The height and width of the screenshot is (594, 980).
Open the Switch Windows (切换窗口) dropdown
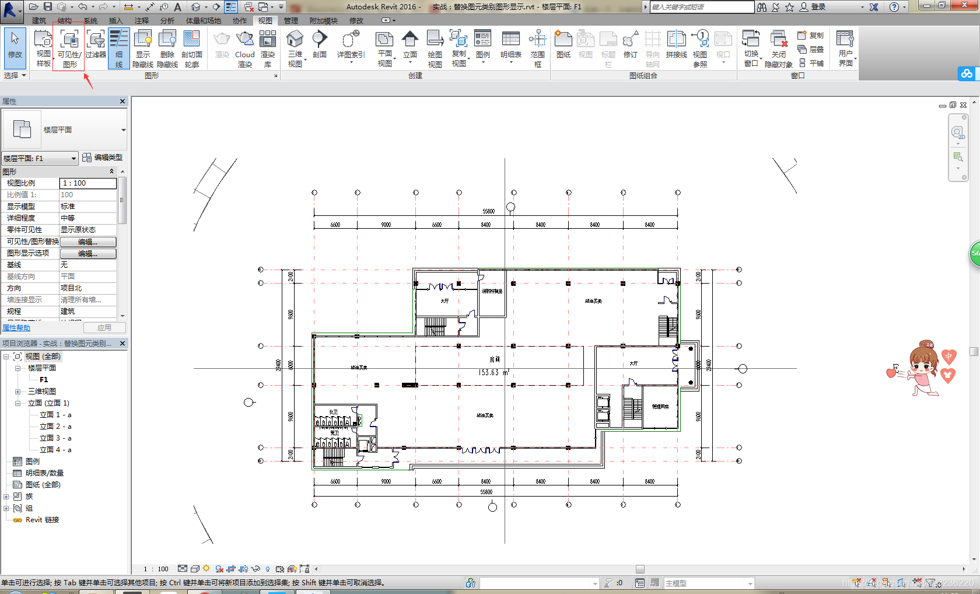click(x=751, y=48)
